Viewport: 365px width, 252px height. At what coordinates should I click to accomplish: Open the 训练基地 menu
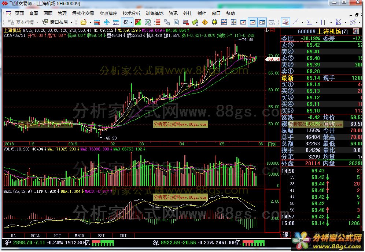[x=155, y=14]
